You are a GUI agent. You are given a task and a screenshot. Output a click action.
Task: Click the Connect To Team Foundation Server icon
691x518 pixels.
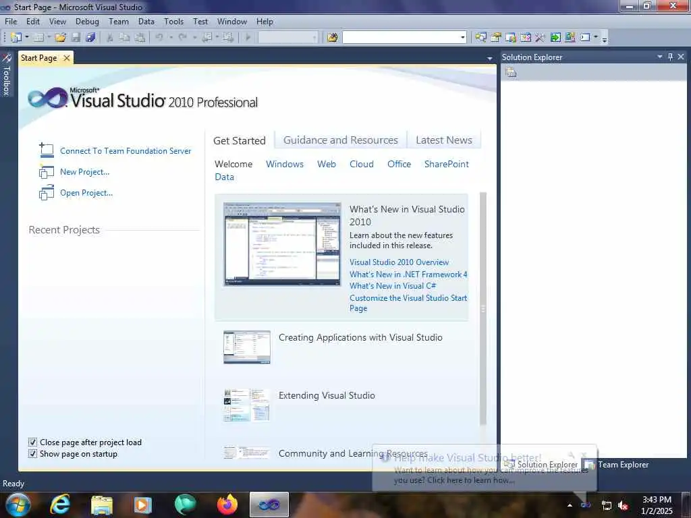coord(47,150)
